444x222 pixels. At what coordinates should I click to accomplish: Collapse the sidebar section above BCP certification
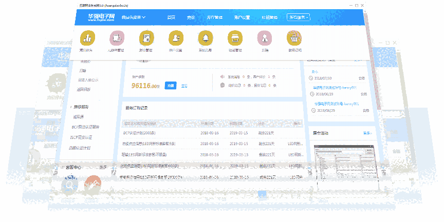(x=80, y=107)
